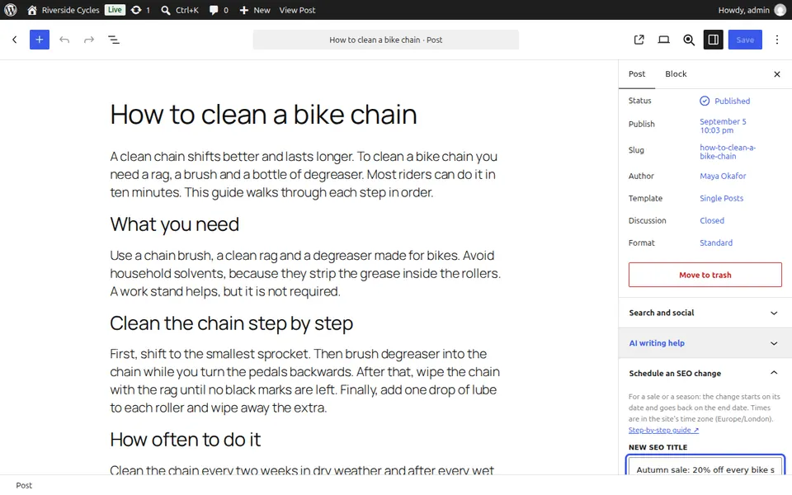Viewport: 792px width, 495px height.
Task: Open the document bar showing post title
Action: [386, 40]
